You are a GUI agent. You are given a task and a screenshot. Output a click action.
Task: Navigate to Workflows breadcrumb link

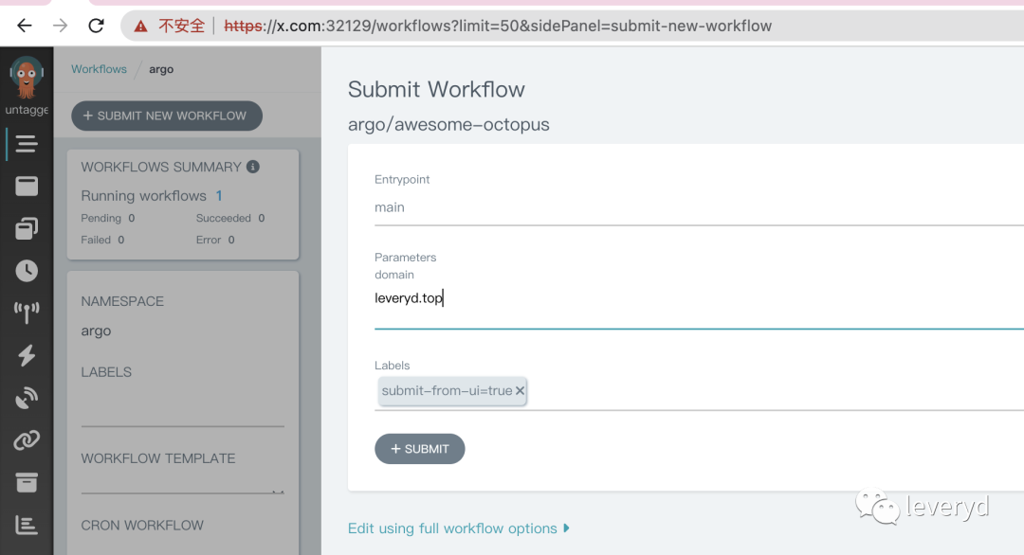[x=99, y=69]
